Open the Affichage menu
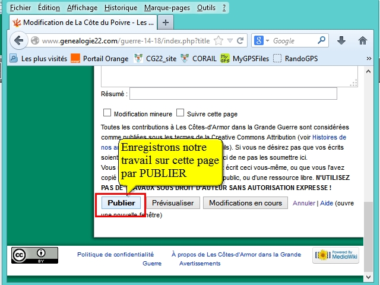This screenshot has width=380, height=285. click(x=82, y=8)
